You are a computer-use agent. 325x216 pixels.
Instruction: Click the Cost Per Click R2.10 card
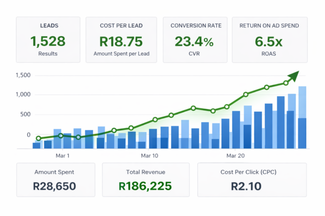(x=252, y=180)
